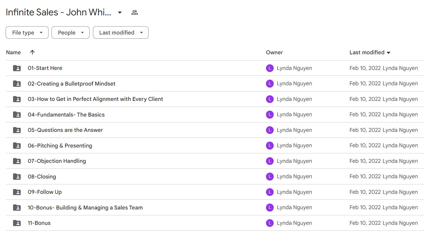The image size is (424, 249).
Task: Open the 02-Creating a Bulletproof Mindset folder
Action: [72, 84]
